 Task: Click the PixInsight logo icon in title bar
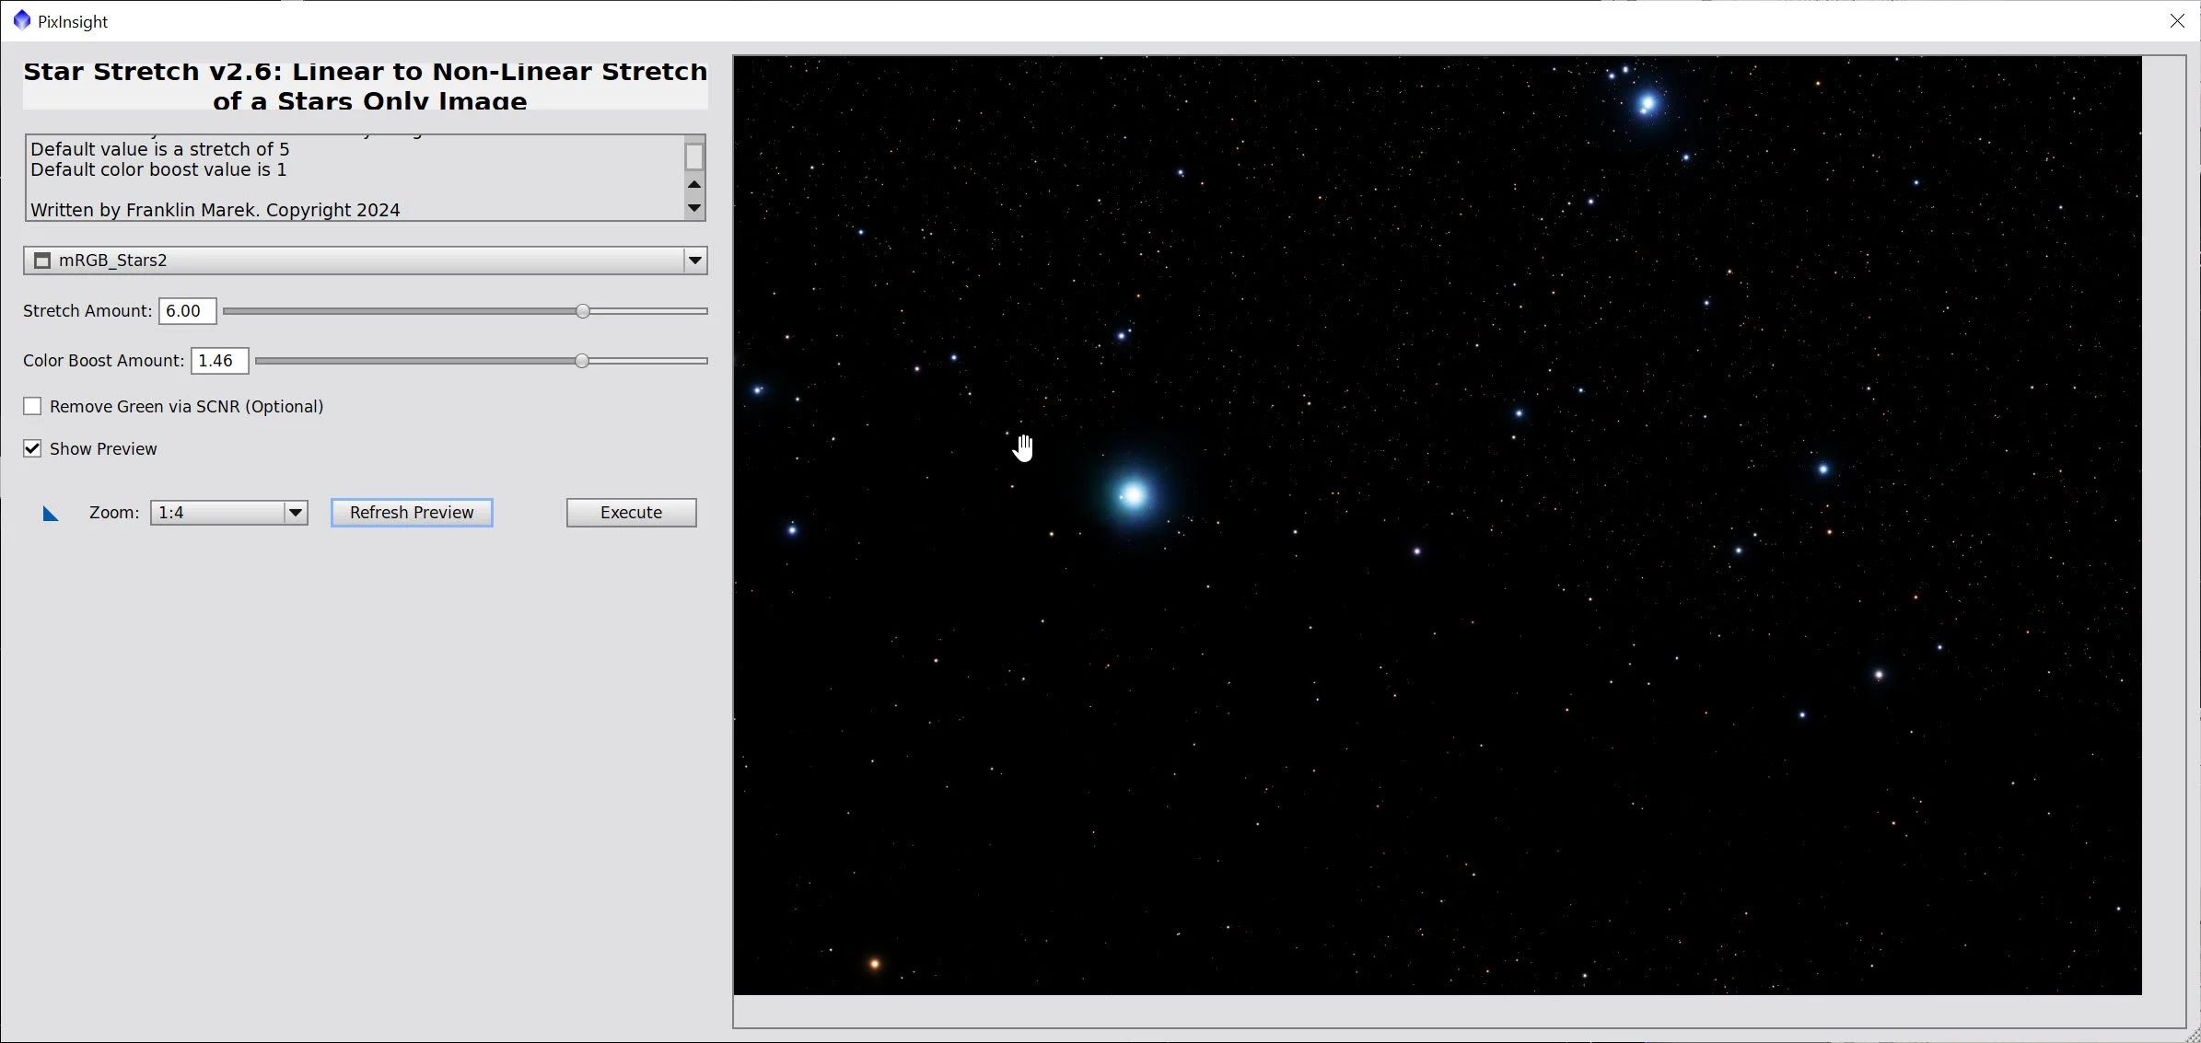[x=22, y=20]
